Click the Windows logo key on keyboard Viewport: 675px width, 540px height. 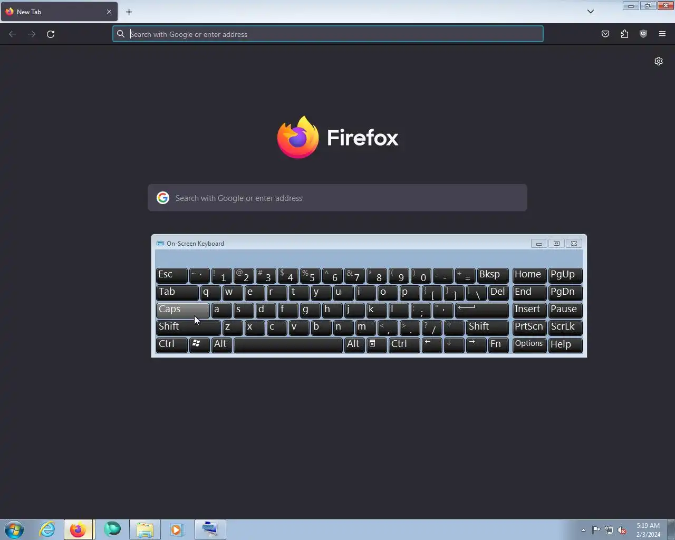199,344
